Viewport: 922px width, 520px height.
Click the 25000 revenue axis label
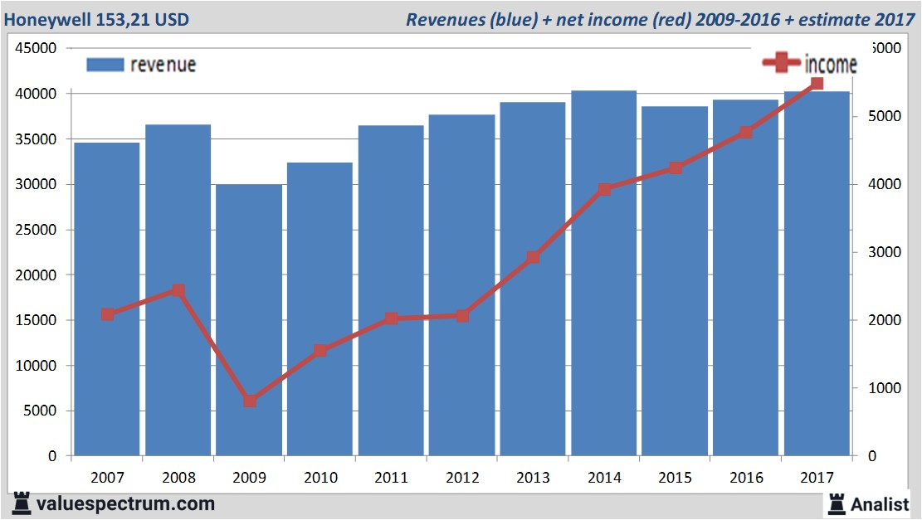[x=36, y=230]
